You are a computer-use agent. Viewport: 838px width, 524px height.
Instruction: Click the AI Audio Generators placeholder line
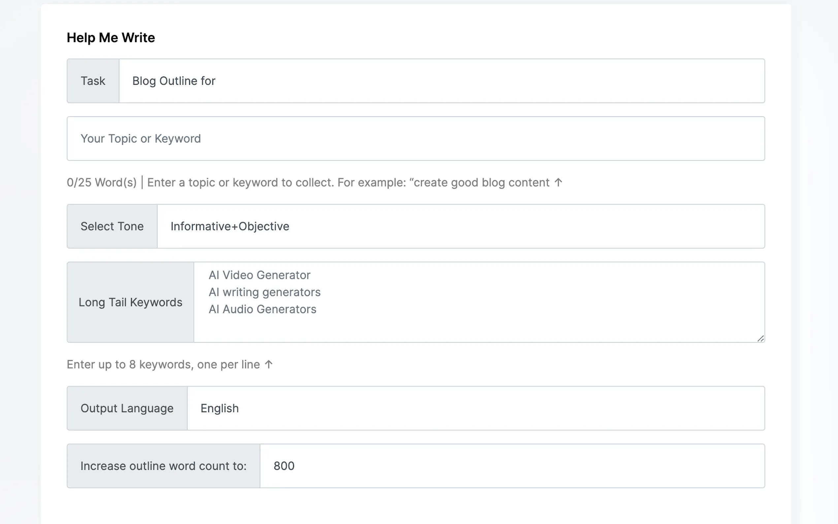(x=262, y=309)
